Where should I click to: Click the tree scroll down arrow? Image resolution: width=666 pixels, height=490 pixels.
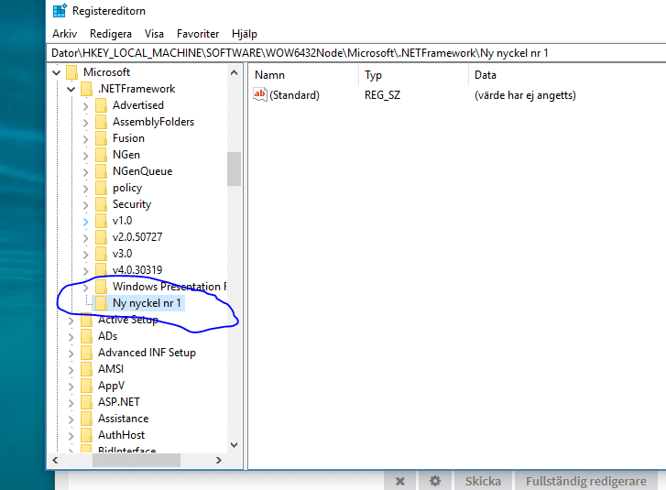point(234,445)
